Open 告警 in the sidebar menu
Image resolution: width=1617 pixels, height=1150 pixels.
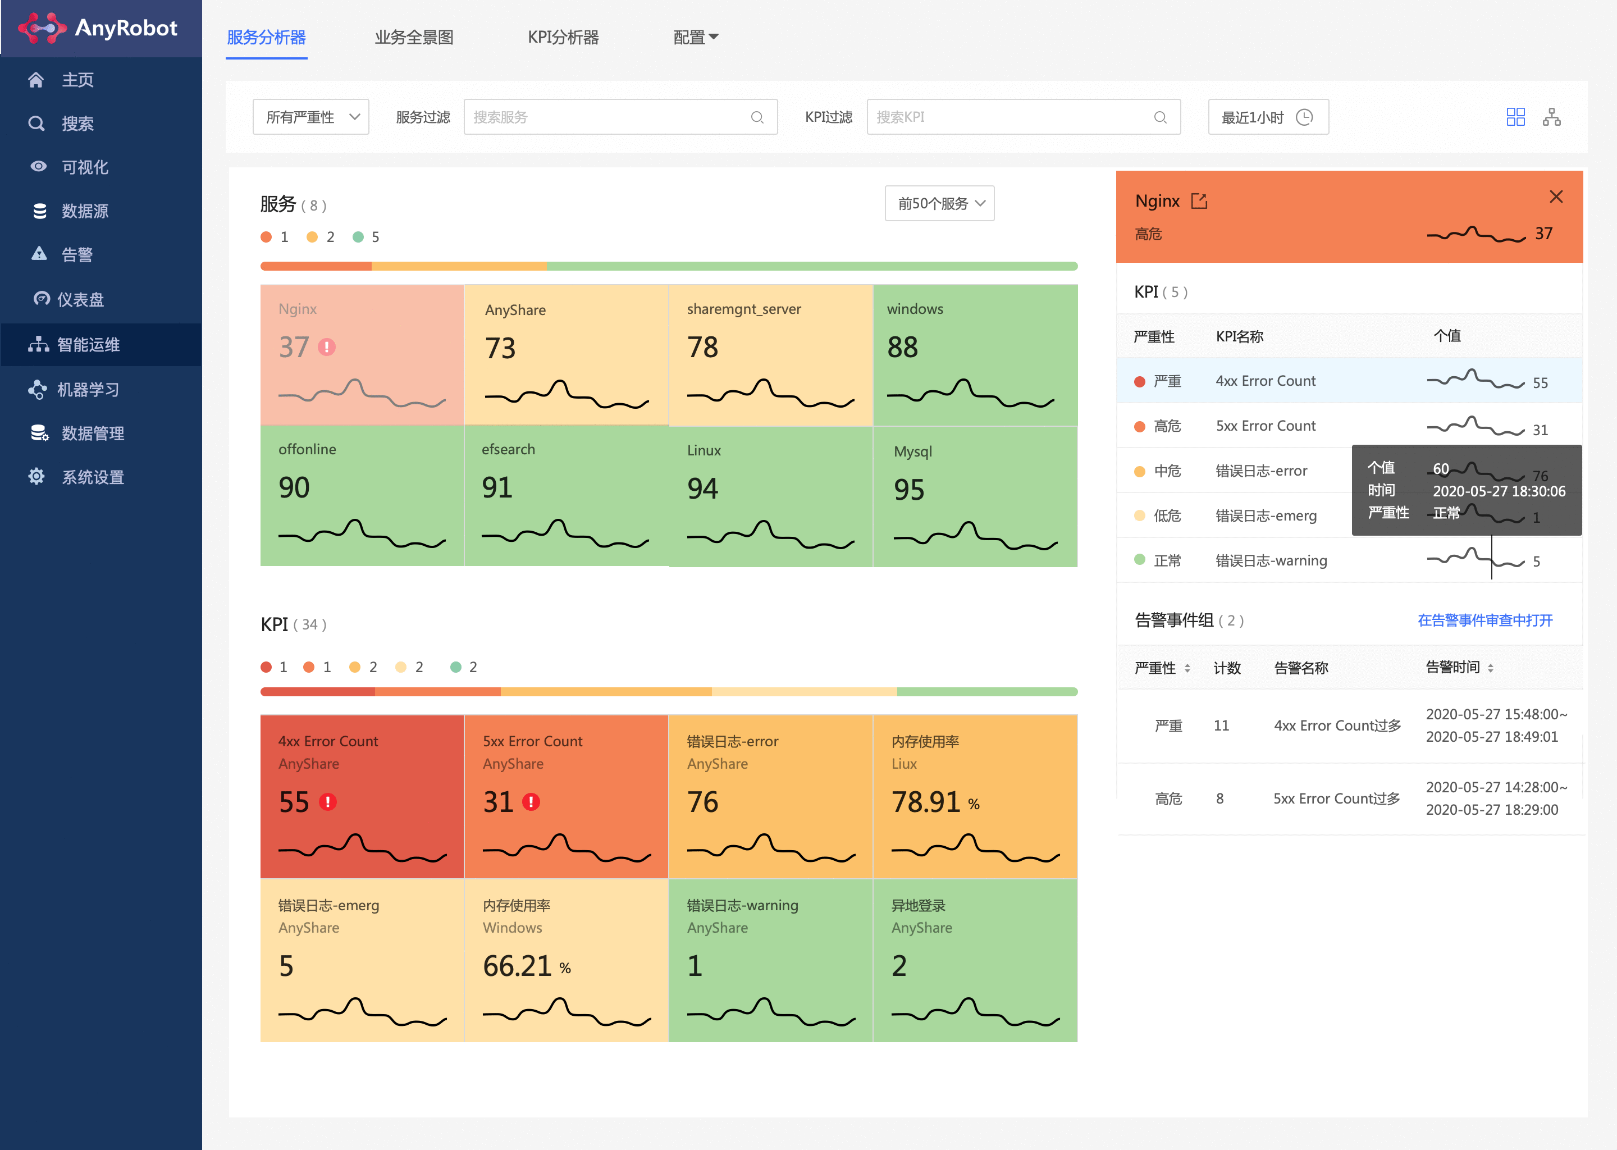tap(101, 254)
